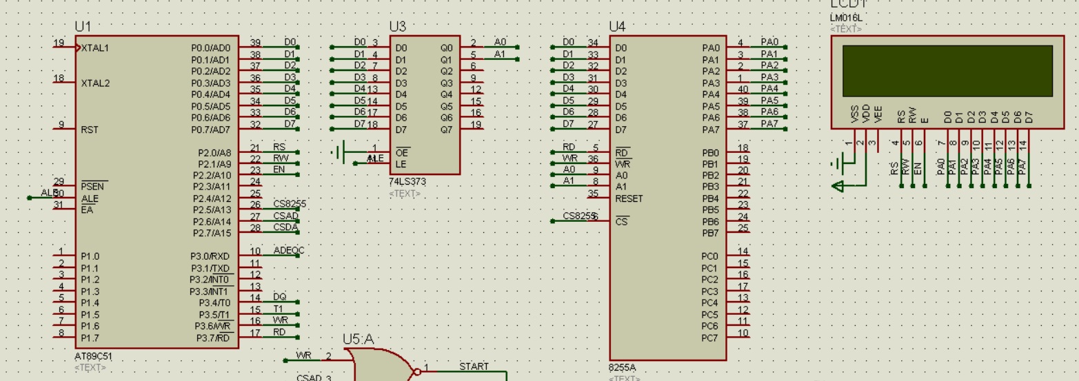Click the '8255A' part name under U4
Viewport: 1079px width, 381px height.
point(622,368)
